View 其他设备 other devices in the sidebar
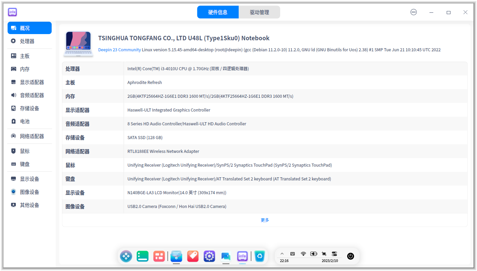The height and width of the screenshot is (271, 477). coord(30,205)
